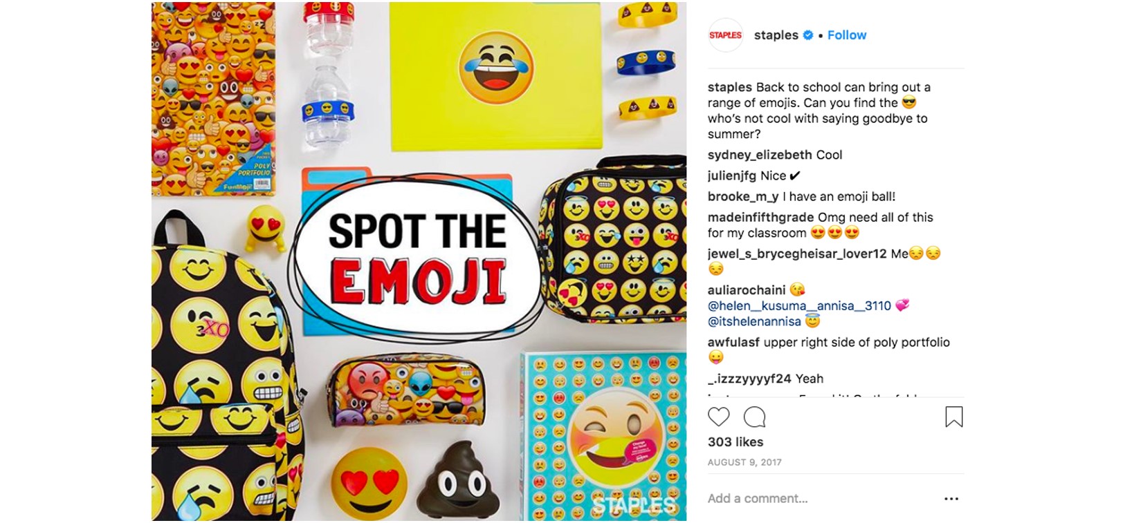Open the madeinfifthgrade commenter profile

[x=761, y=217]
